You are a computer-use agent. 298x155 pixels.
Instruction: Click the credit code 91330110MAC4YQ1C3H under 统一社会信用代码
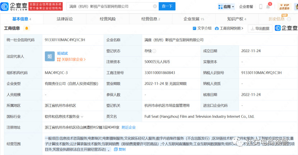pos(65,40)
